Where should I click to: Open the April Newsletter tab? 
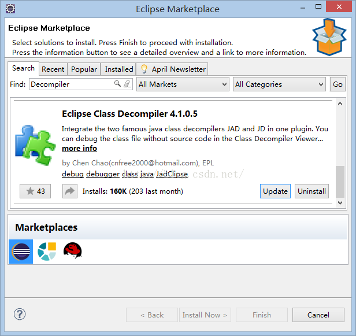pyautogui.click(x=172, y=69)
